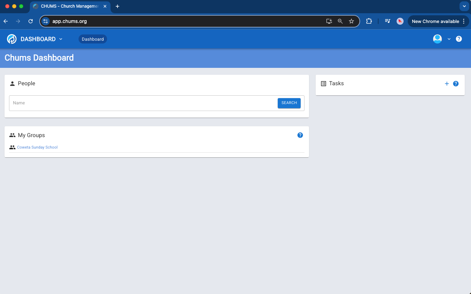This screenshot has height=294, width=471.
Task: Click New Chrome available update button
Action: (x=435, y=21)
